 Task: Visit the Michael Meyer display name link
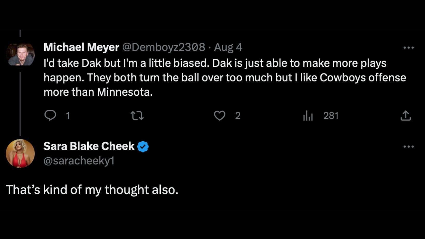coord(81,47)
